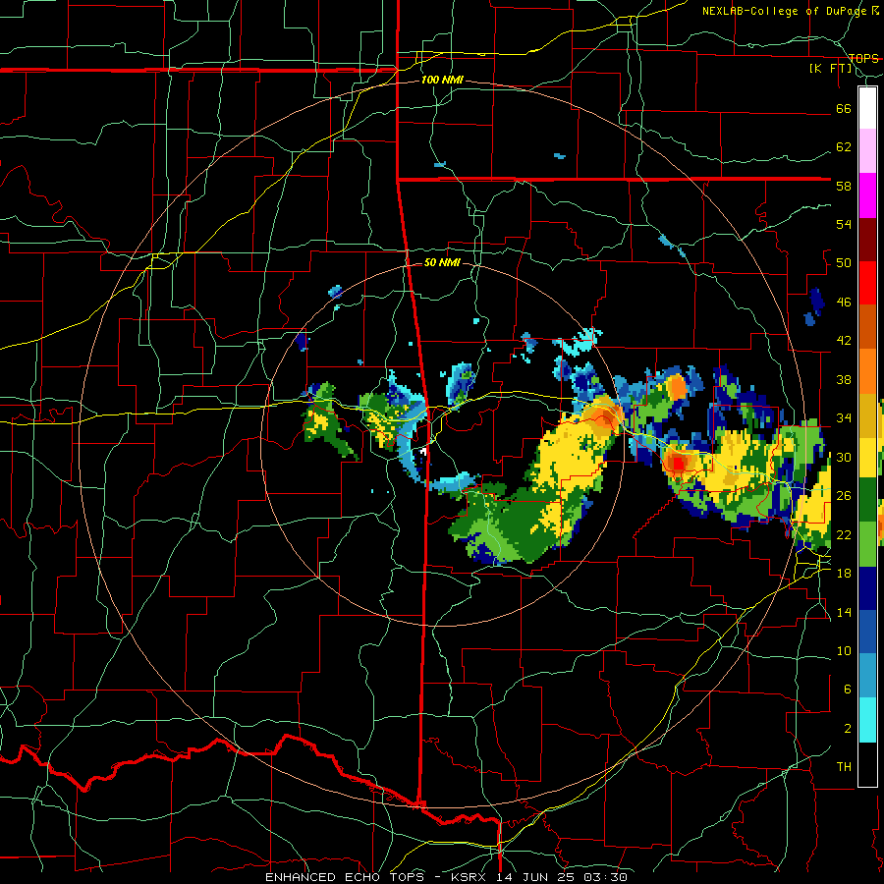The width and height of the screenshot is (884, 884).
Task: Click the legend value 6
Action: (x=848, y=690)
